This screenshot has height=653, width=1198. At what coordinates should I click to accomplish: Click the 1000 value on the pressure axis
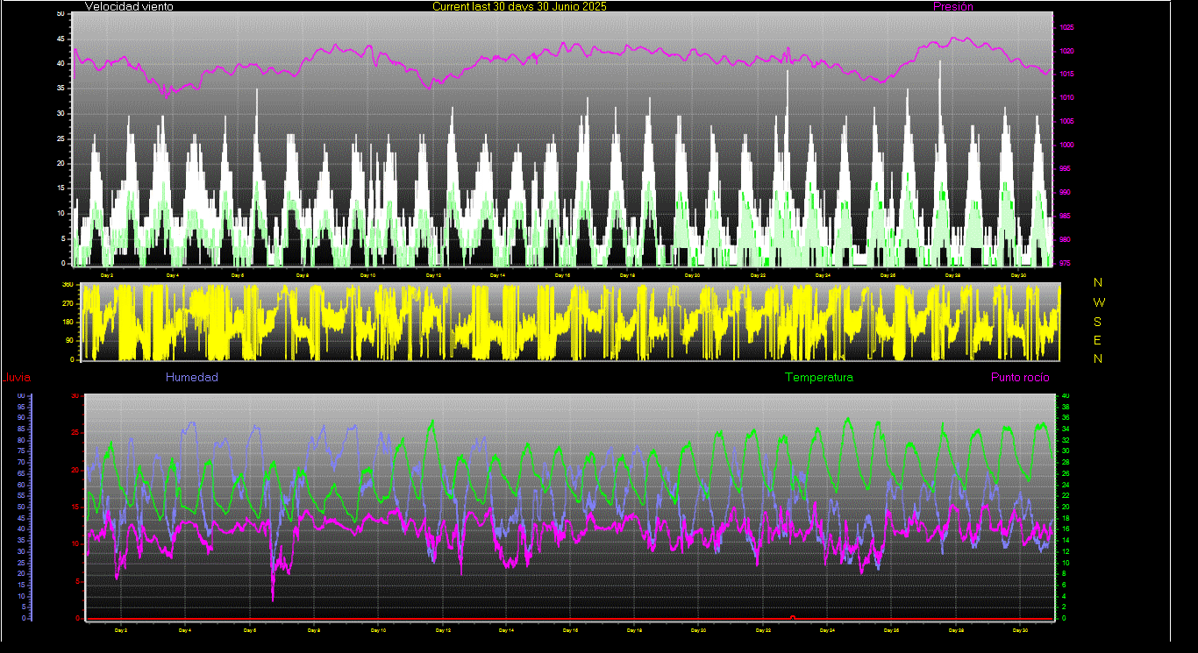[x=1066, y=146]
